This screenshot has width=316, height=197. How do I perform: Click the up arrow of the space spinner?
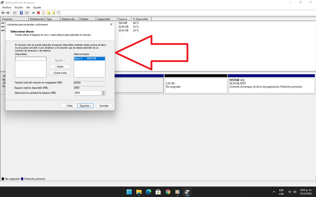(x=103, y=92)
